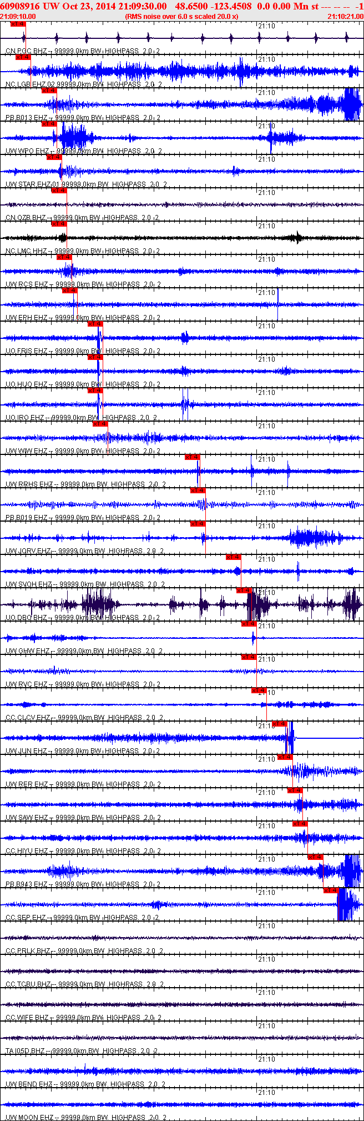364x1121 pixels.
Task: Click the pick marker on the PB.B943 trace
Action: tap(316, 857)
